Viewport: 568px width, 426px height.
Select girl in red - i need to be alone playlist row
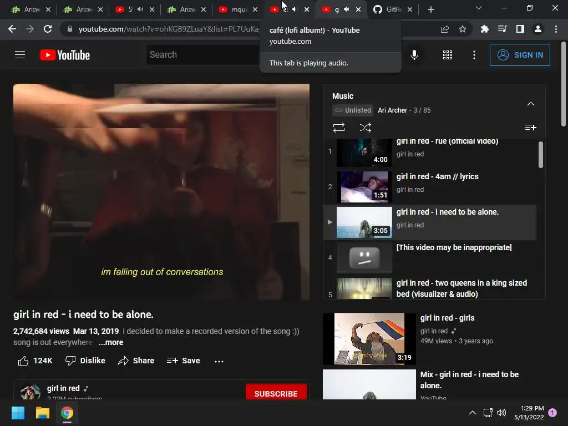430,222
